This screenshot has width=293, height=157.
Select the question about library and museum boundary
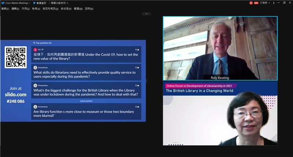pyautogui.click(x=86, y=112)
